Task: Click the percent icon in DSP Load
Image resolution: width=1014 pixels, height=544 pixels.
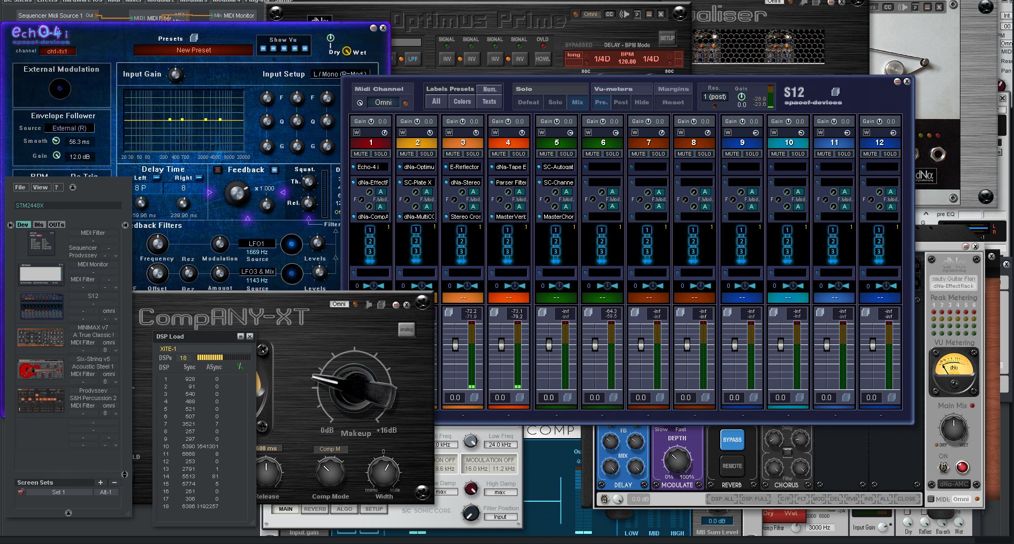Action: point(240,367)
